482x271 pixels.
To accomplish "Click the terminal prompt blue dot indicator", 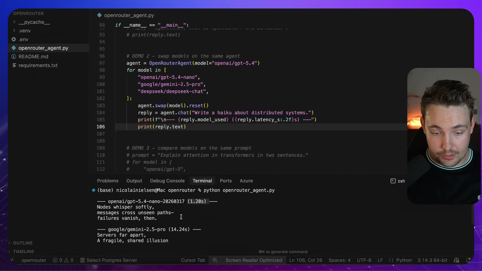I will click(94, 190).
